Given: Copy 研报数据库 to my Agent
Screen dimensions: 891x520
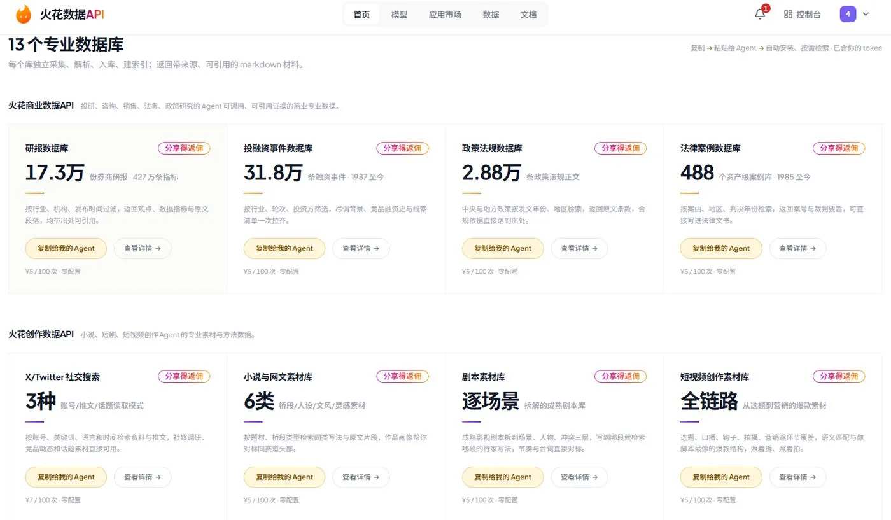Looking at the screenshot, I should pyautogui.click(x=66, y=248).
